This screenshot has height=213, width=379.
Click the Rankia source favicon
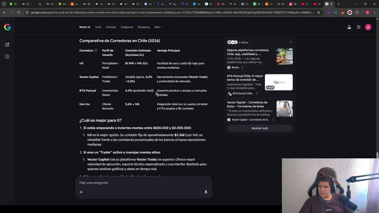[x=229, y=67]
